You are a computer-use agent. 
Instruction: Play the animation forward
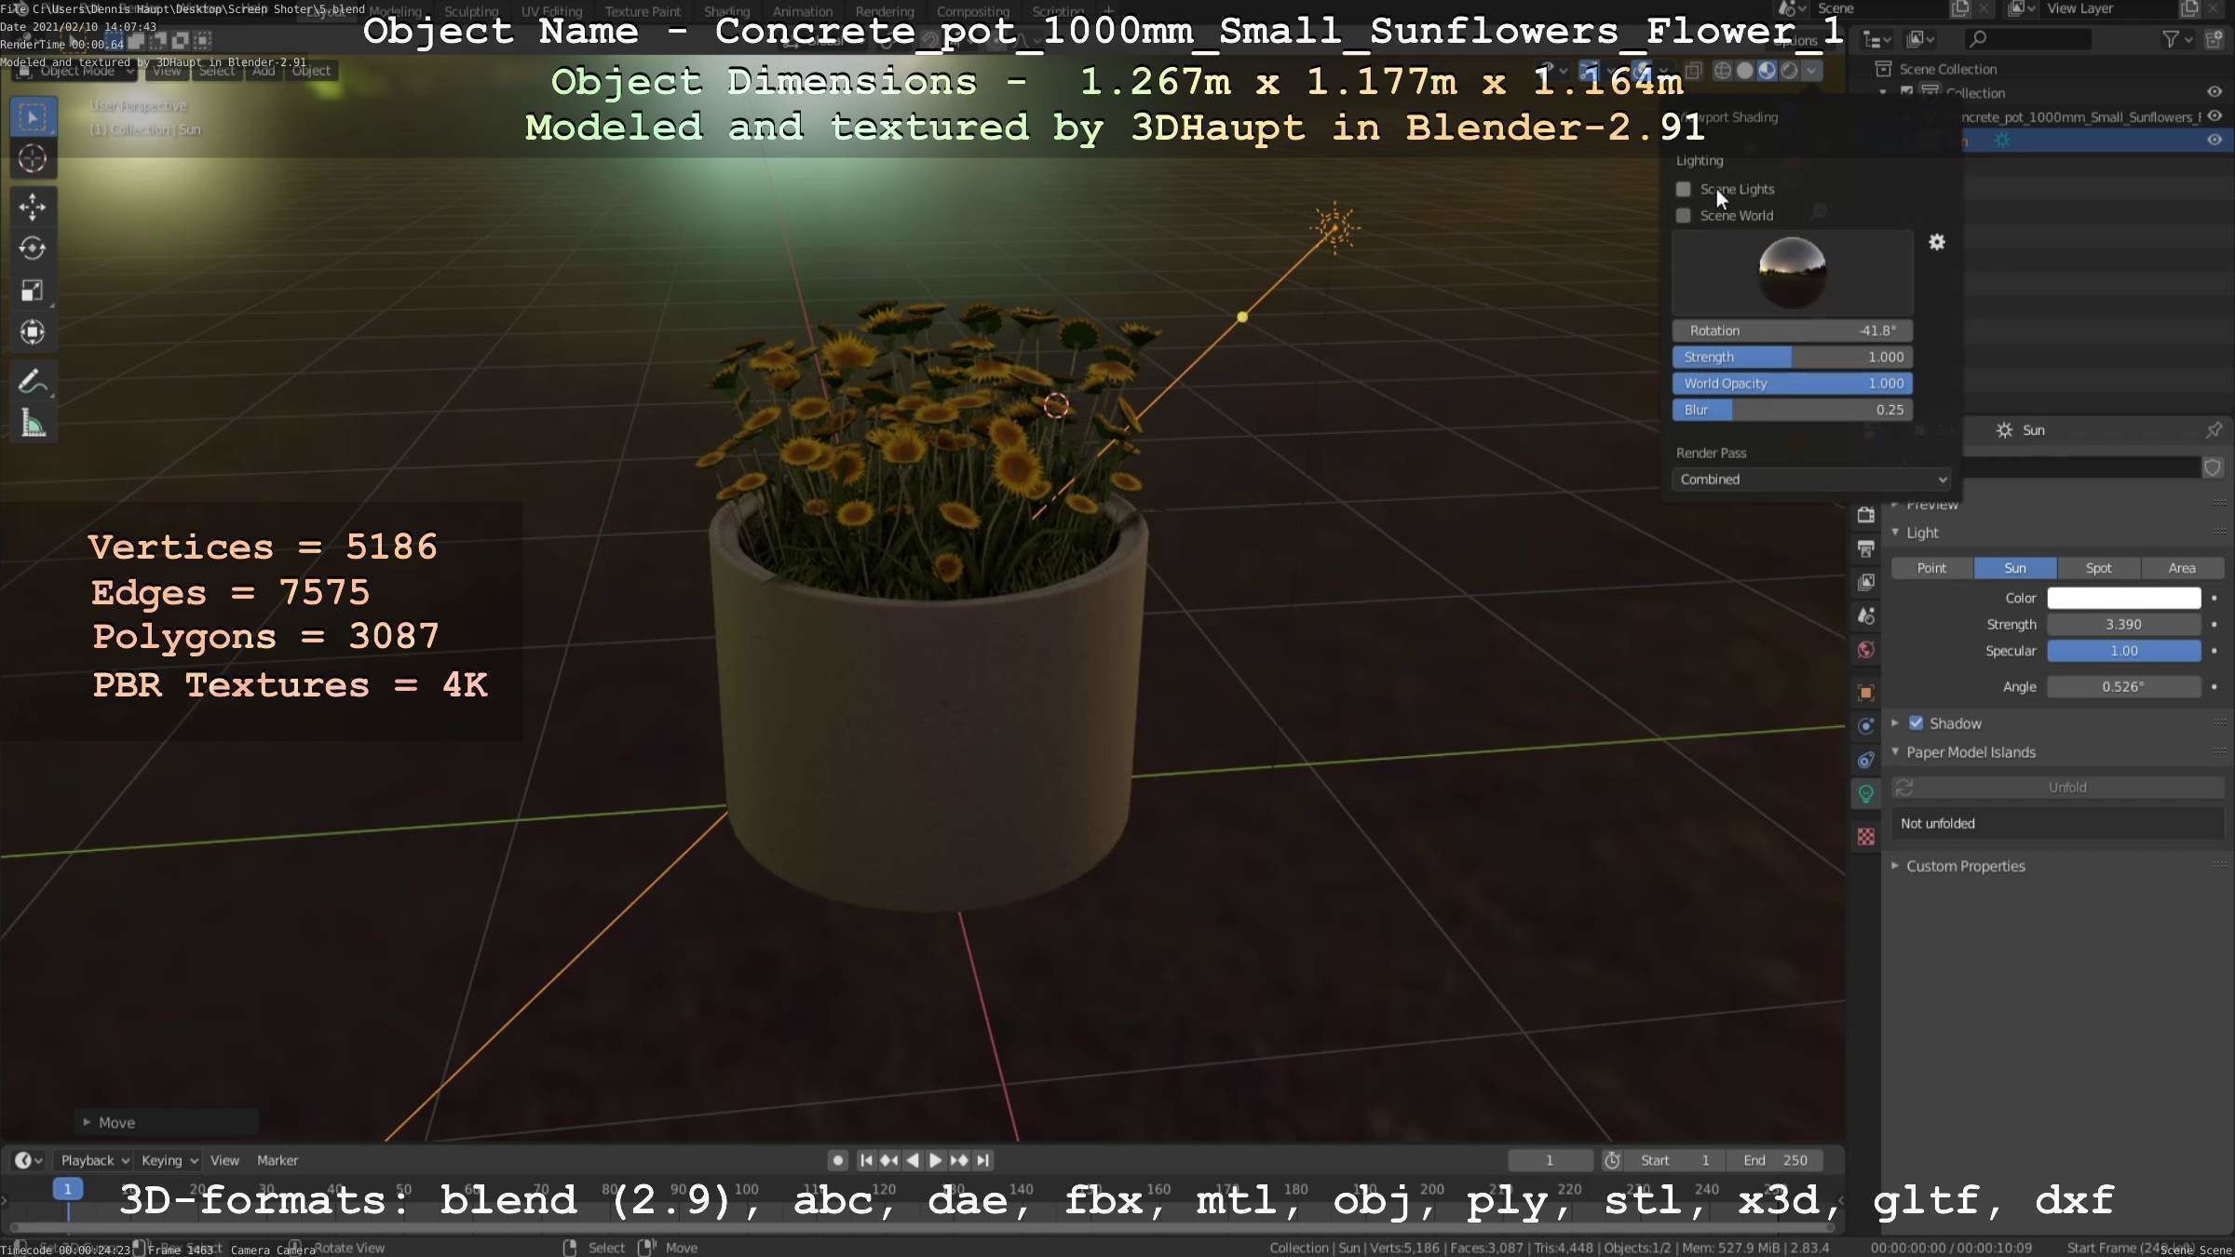pyautogui.click(x=936, y=1160)
